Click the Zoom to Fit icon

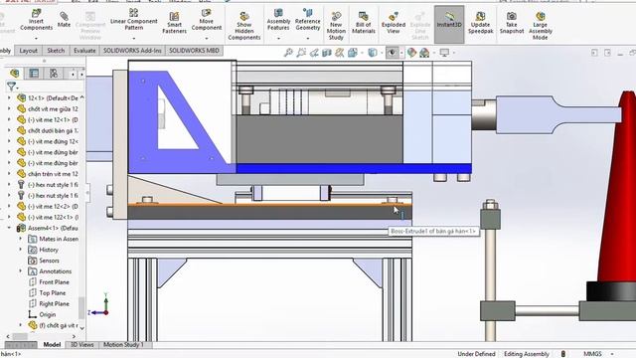[288, 53]
